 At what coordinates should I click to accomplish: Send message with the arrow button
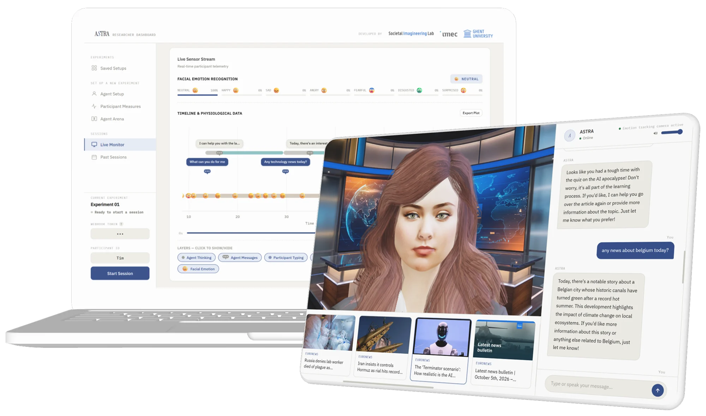[657, 390]
